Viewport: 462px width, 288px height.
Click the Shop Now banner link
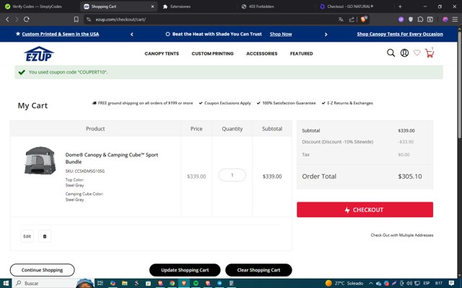(x=281, y=34)
